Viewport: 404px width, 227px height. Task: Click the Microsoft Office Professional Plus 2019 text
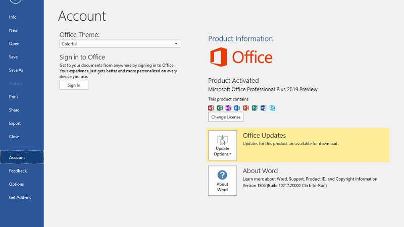point(263,89)
